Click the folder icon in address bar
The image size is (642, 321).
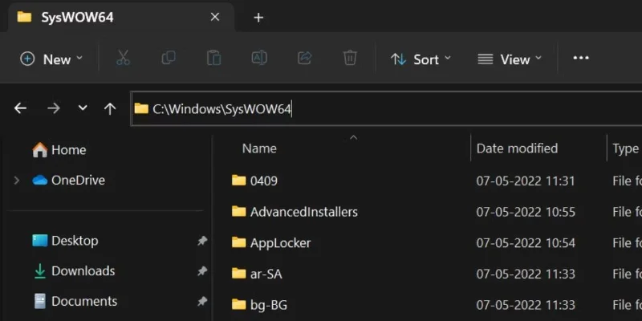[141, 108]
